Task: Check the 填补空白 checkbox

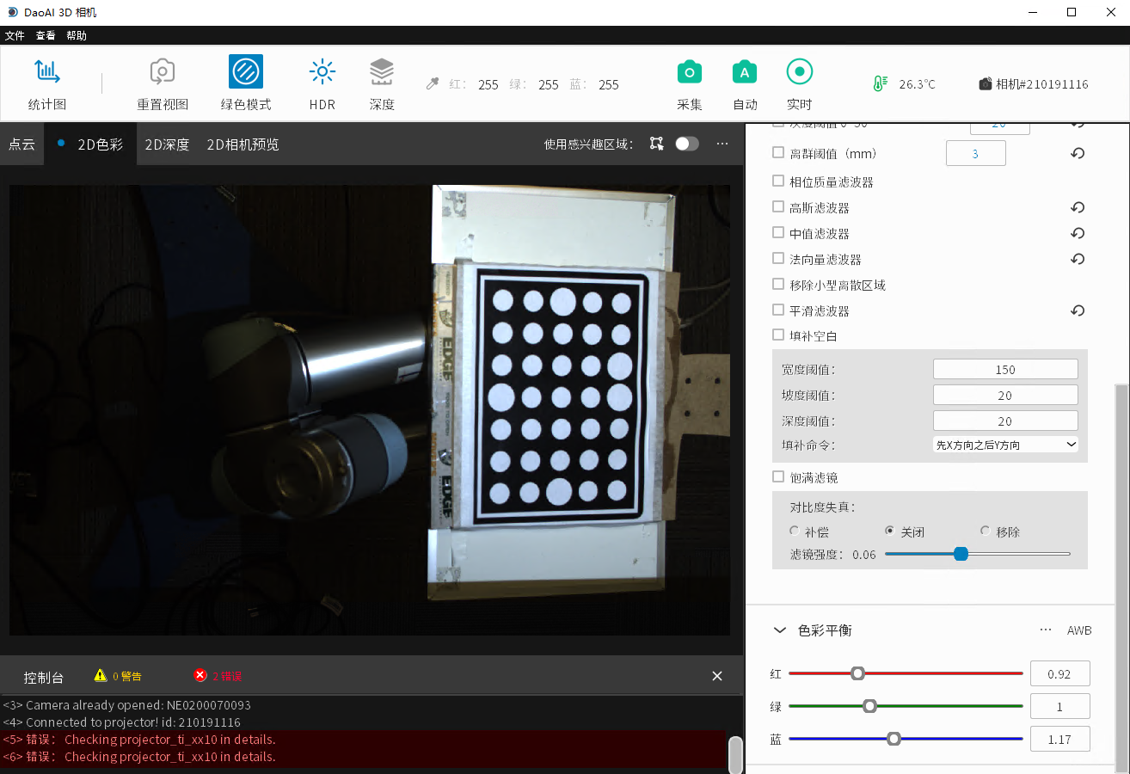Action: [778, 335]
